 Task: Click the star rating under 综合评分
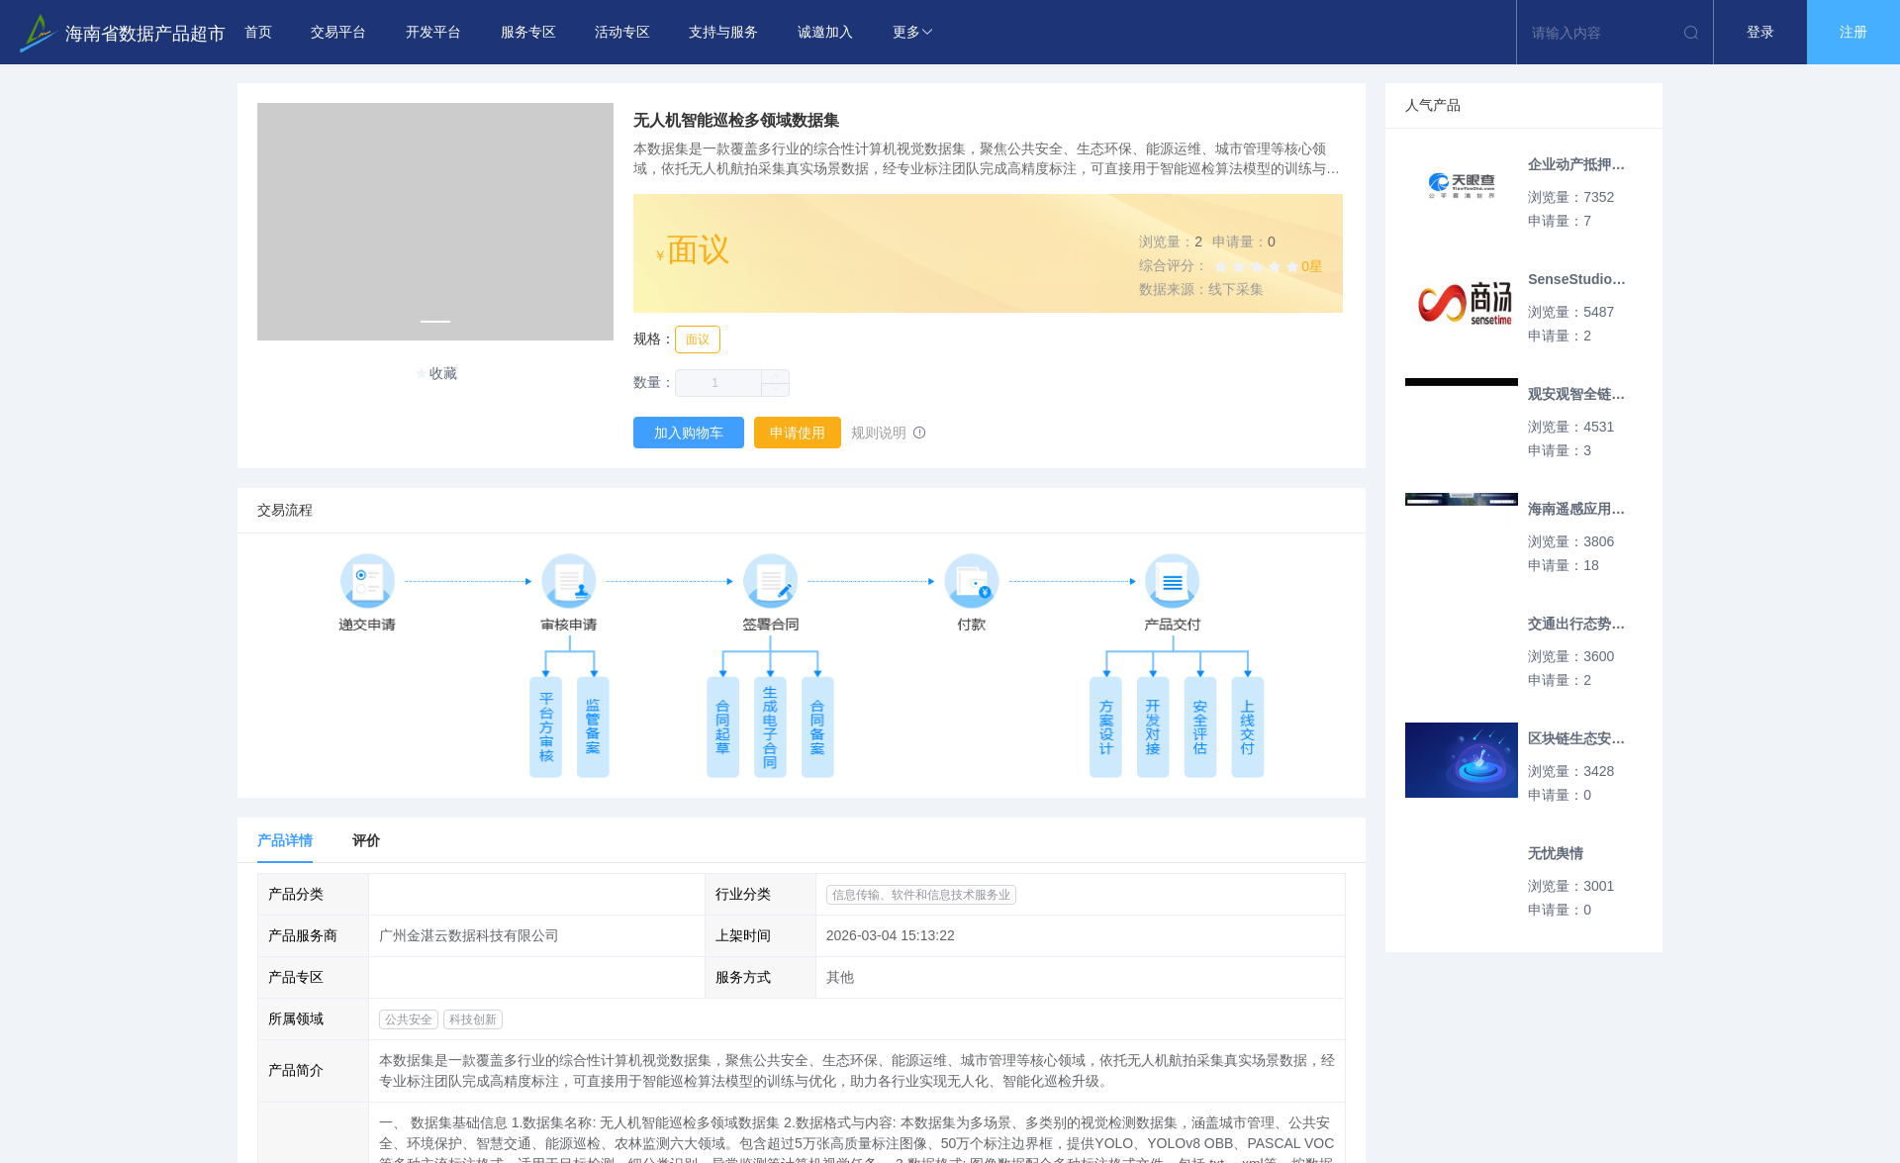pyautogui.click(x=1257, y=266)
